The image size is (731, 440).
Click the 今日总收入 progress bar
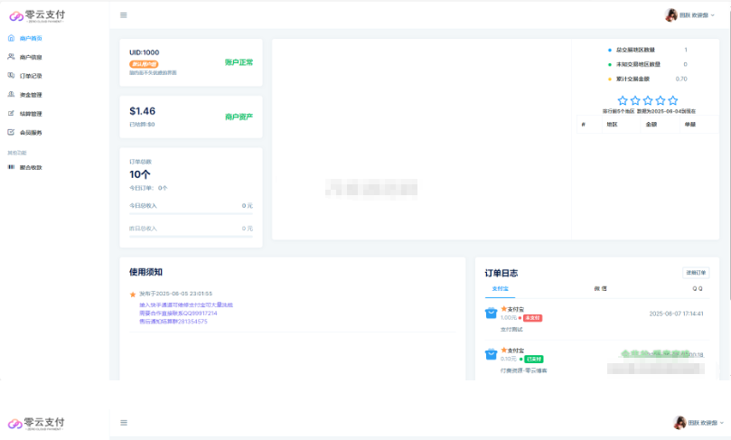[192, 213]
